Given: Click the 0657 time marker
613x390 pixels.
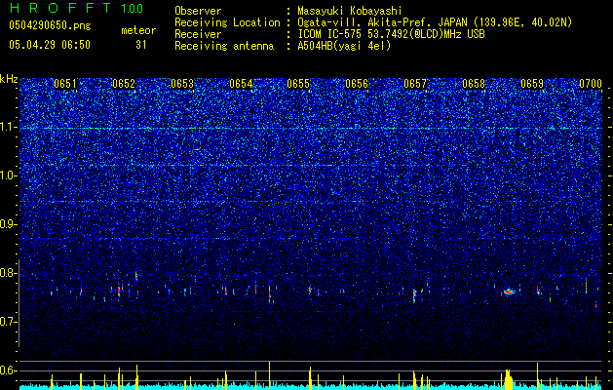Looking at the screenshot, I should 415,84.
